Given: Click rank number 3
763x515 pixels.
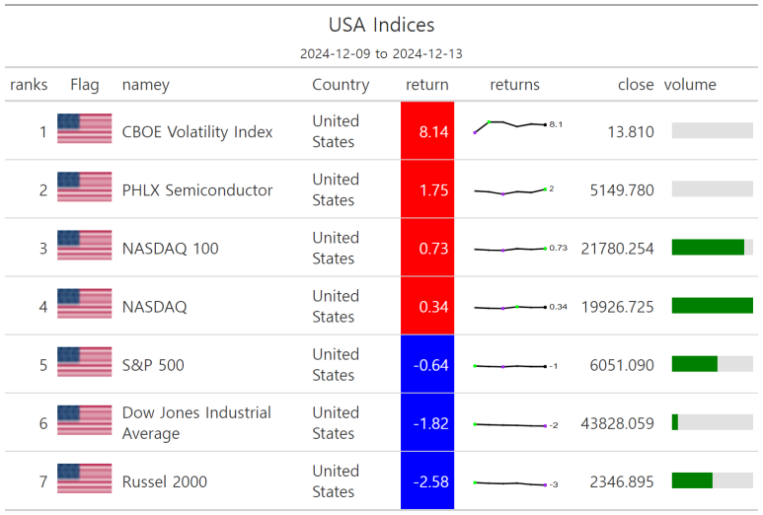Looking at the screenshot, I should (x=43, y=249).
